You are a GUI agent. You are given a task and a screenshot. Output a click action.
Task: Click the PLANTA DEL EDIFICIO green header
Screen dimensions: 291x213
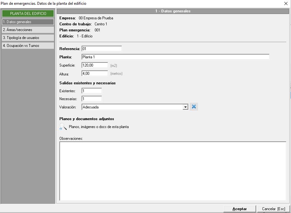coord(28,14)
